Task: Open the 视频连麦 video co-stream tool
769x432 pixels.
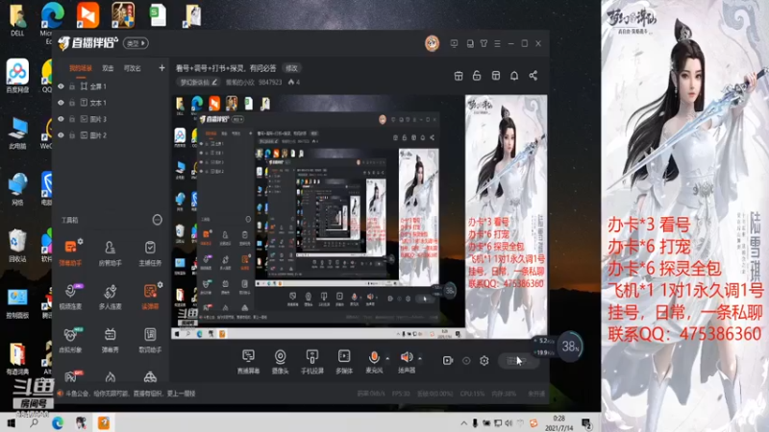Action: (70, 297)
